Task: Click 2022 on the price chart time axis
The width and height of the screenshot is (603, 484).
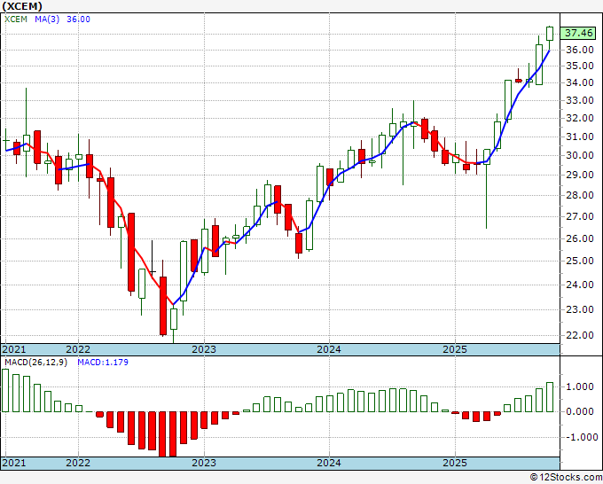Action: pyautogui.click(x=78, y=349)
